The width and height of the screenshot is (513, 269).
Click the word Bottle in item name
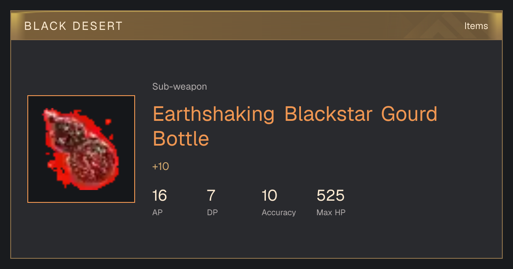[x=181, y=139]
